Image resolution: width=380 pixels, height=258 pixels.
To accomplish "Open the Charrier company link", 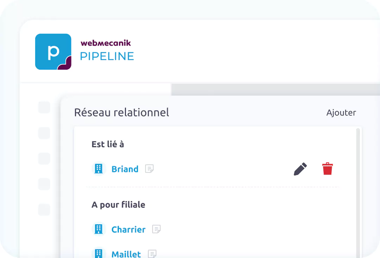I will [x=128, y=229].
